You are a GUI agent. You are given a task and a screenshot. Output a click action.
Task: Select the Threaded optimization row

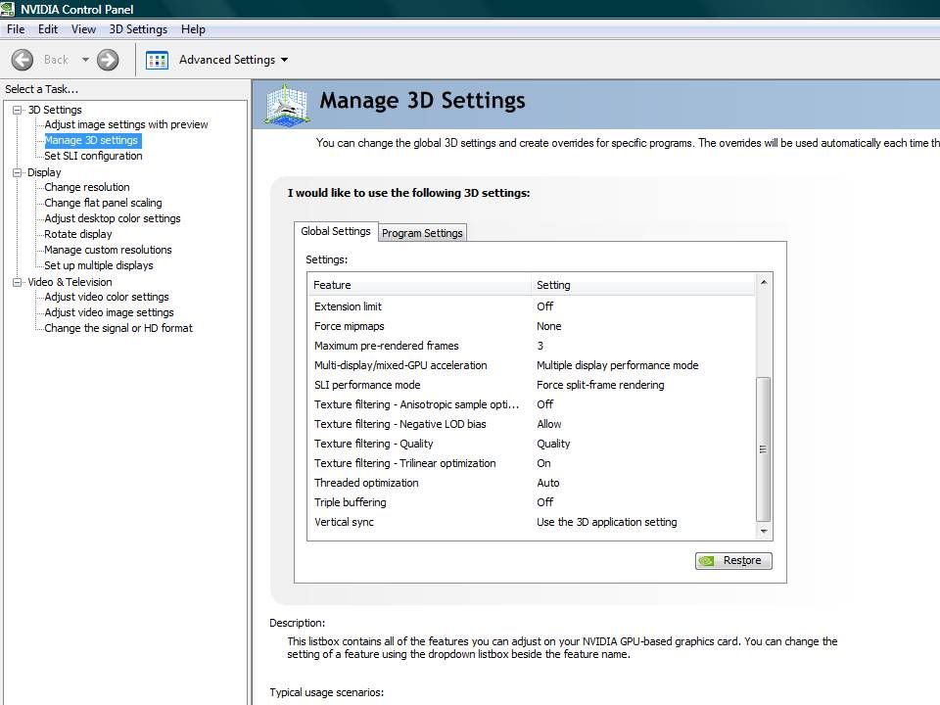click(531, 483)
